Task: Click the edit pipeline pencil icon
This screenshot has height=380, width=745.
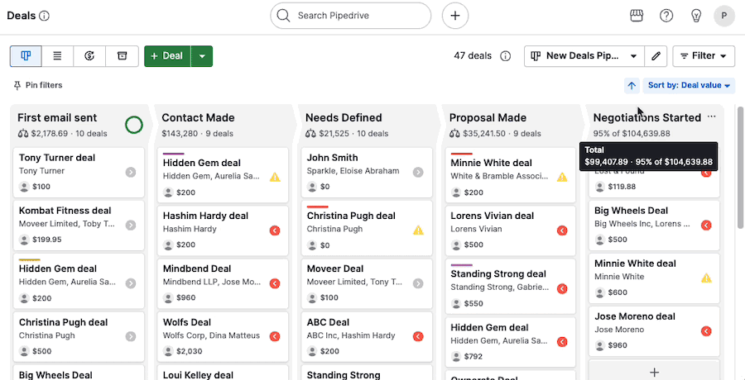Action: [656, 56]
